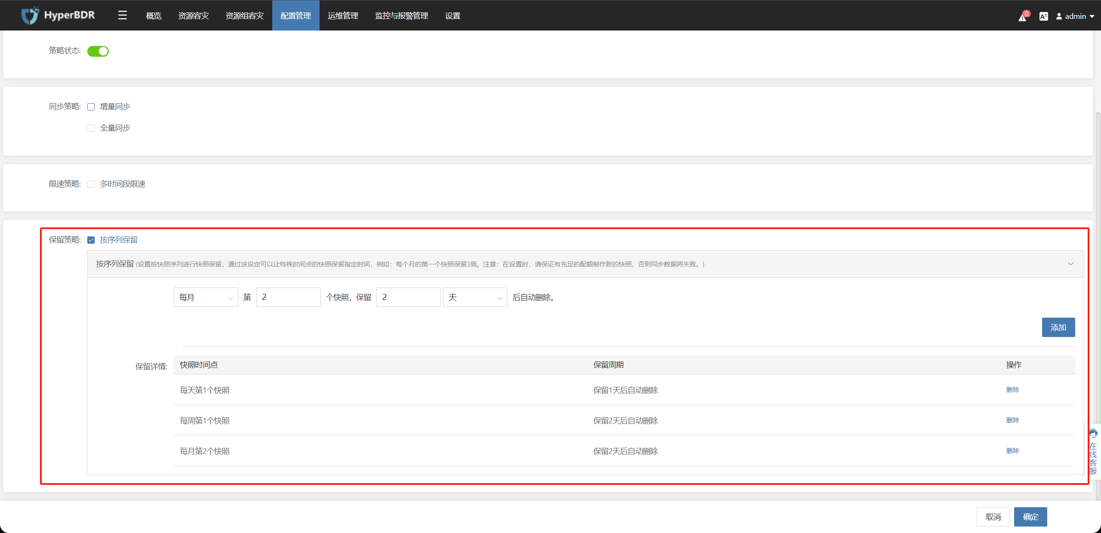1101x533 pixels.
Task: Click the 添加 button
Action: (x=1058, y=327)
